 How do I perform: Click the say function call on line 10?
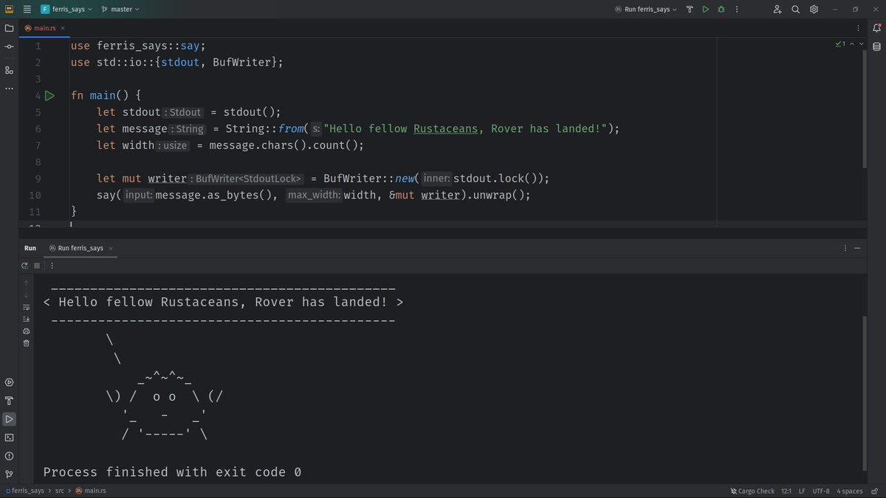tap(106, 196)
